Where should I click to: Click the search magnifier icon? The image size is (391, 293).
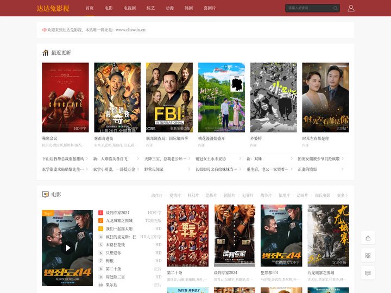click(336, 8)
